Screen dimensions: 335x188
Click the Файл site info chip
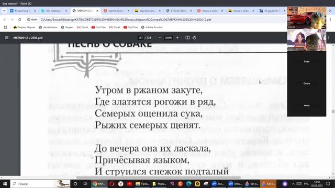[32, 20]
